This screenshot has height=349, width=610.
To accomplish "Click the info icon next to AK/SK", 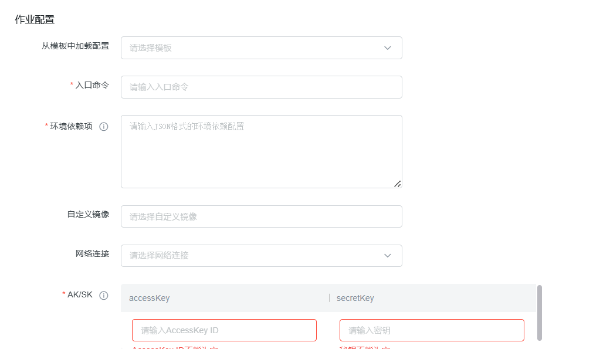I will pos(104,296).
